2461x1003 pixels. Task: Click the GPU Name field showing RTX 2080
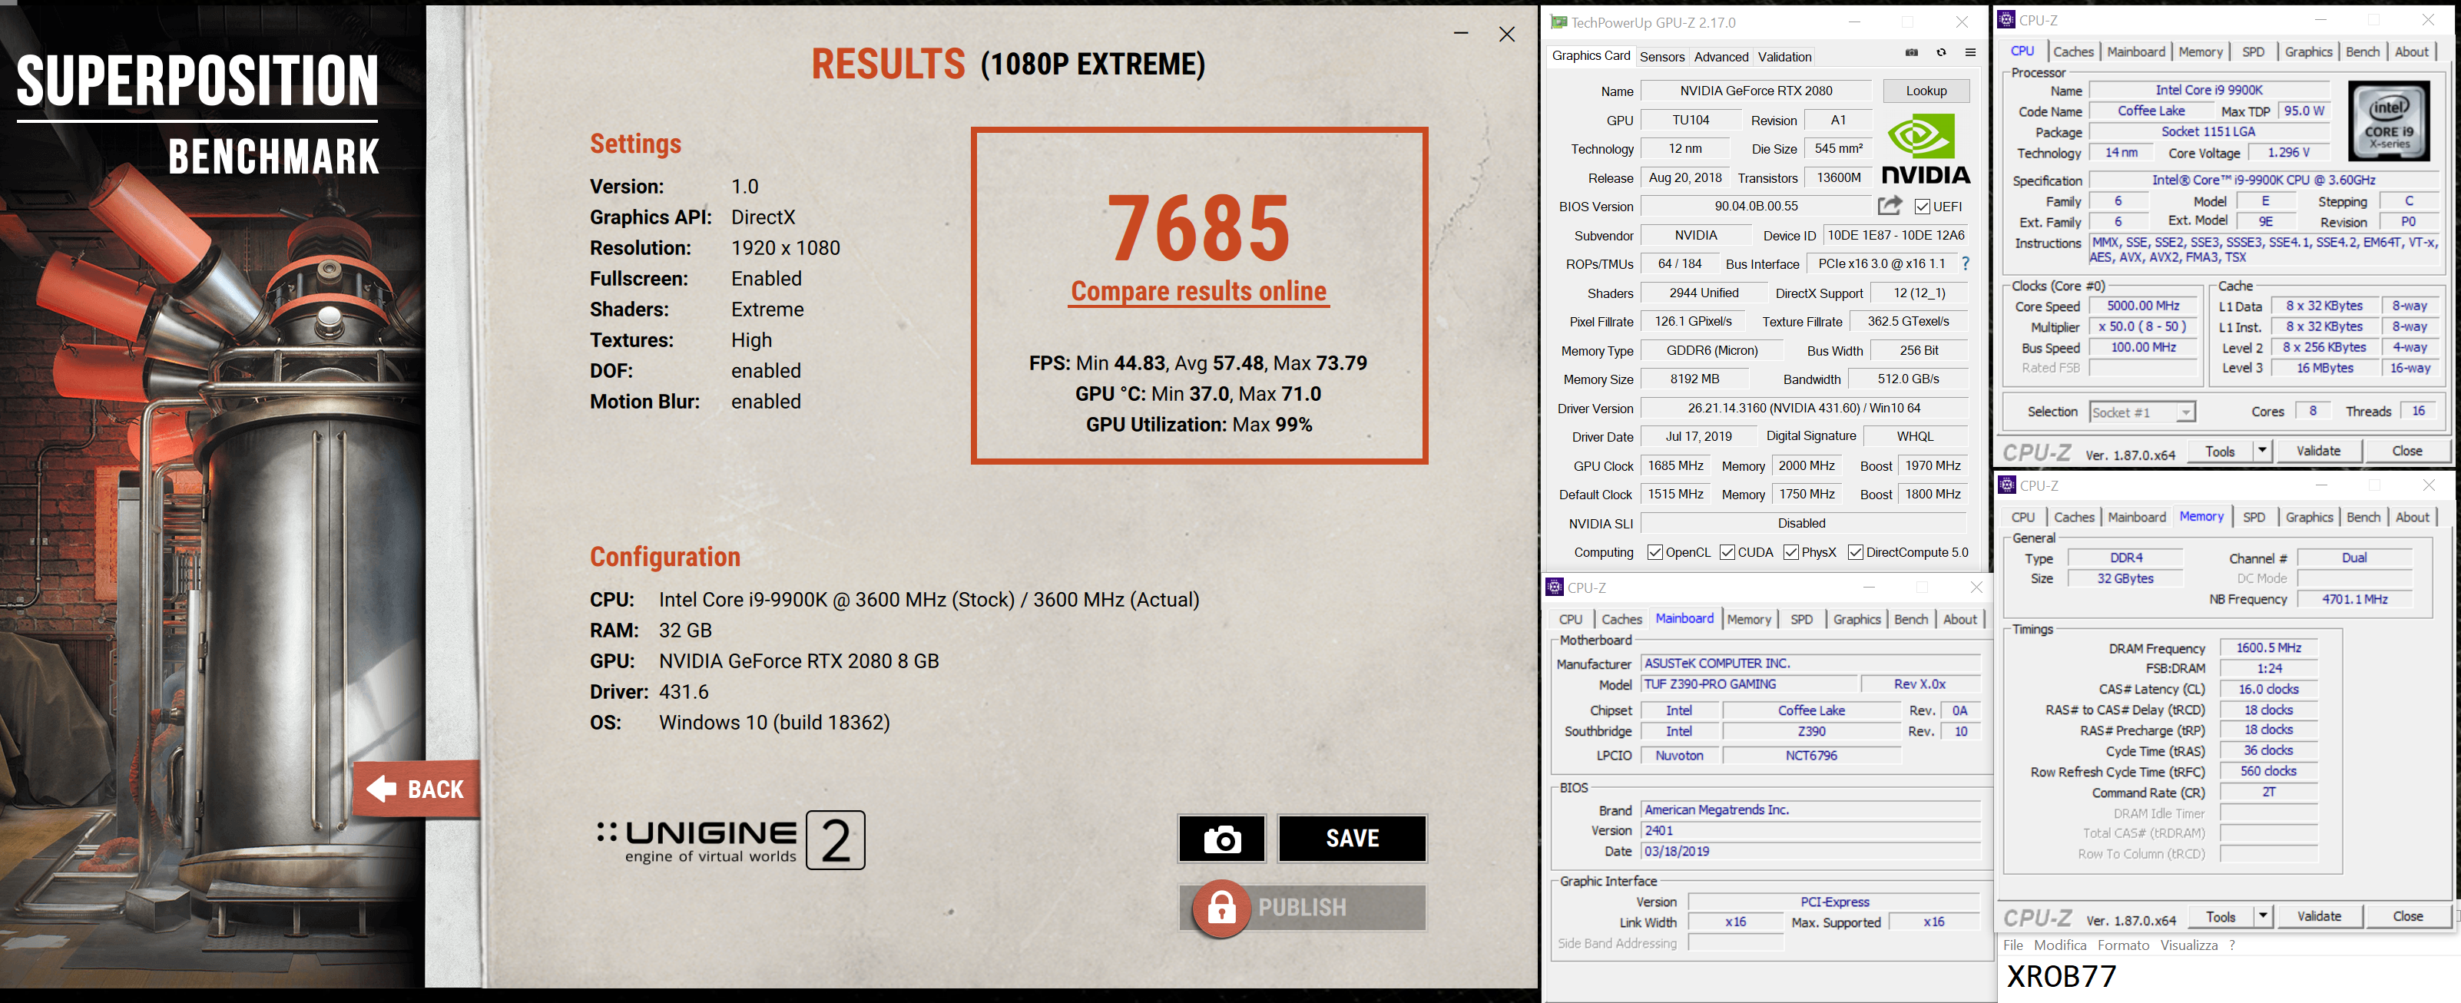[1756, 91]
